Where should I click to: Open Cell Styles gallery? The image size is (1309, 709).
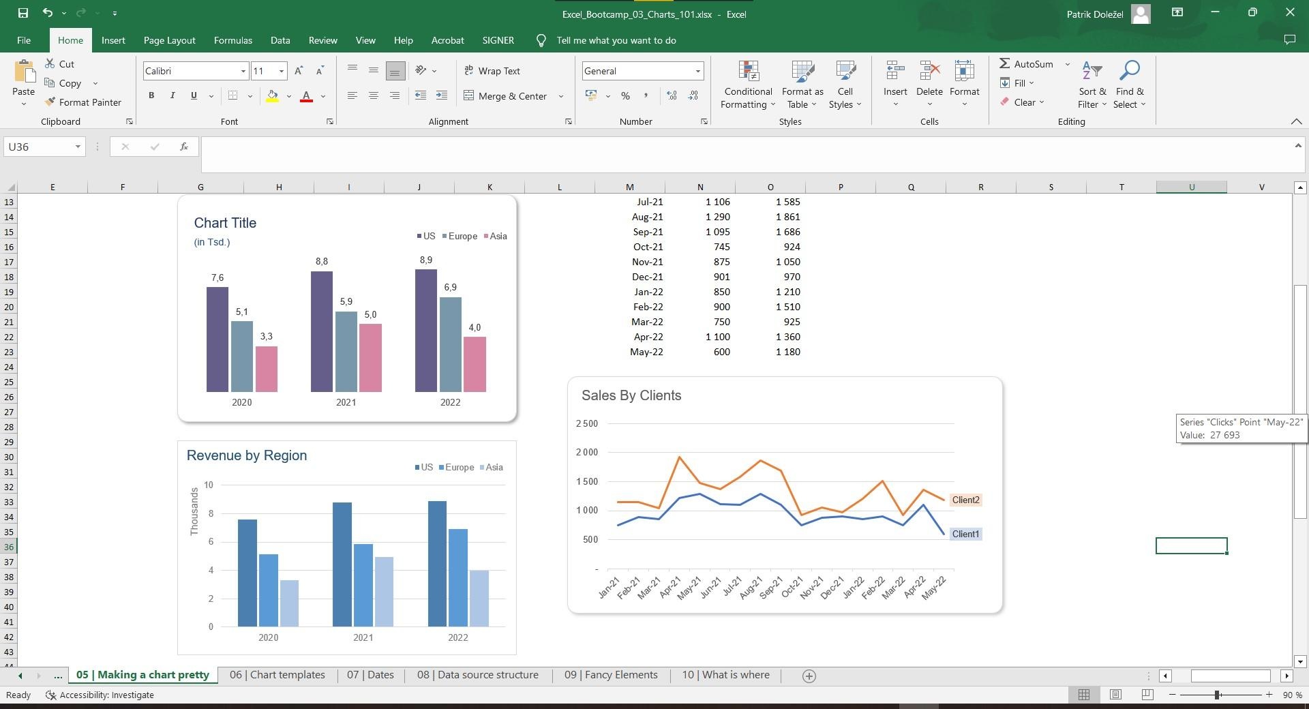click(845, 85)
